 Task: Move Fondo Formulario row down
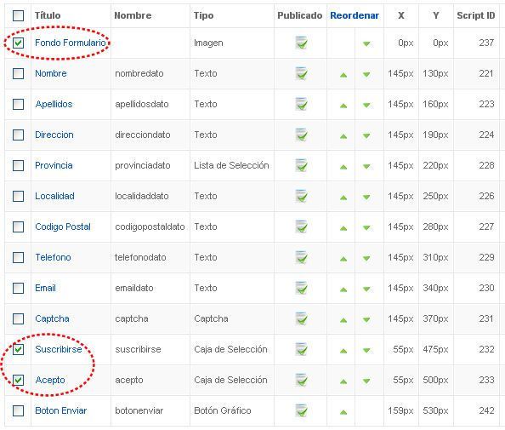tap(366, 44)
